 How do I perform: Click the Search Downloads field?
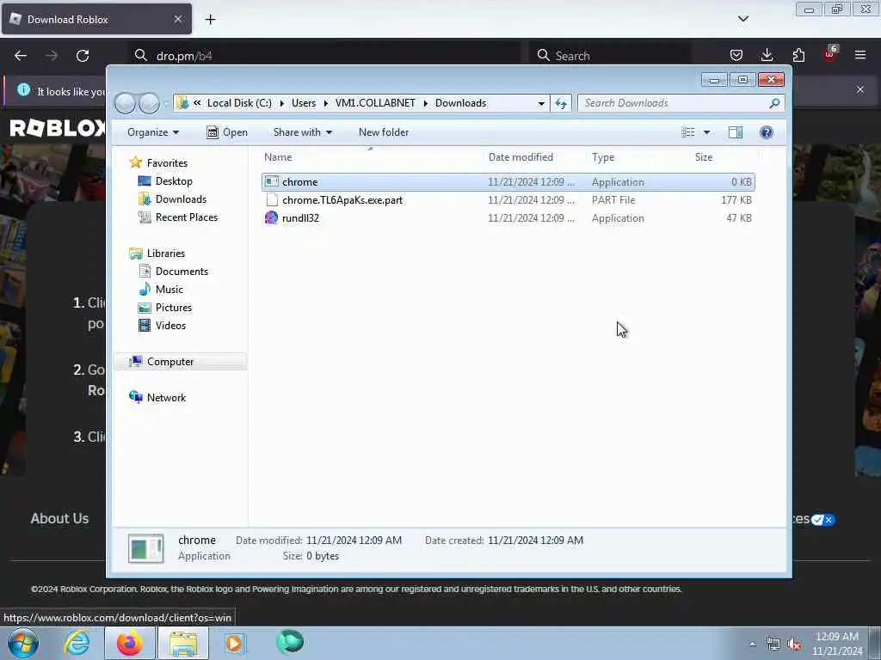[681, 103]
